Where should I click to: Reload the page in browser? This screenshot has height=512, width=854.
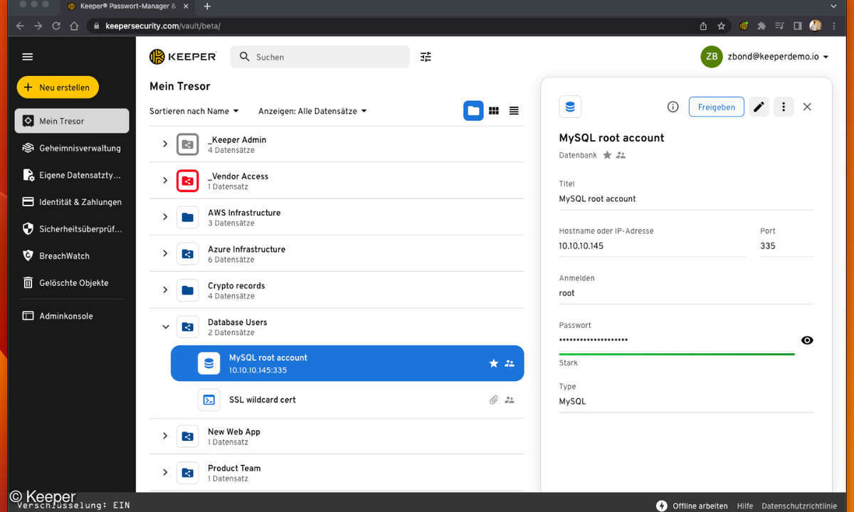[56, 26]
